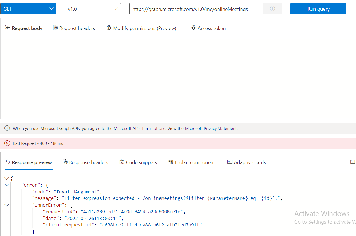Image resolution: width=356 pixels, height=236 pixels.
Task: Click the Access token key icon
Action: pyautogui.click(x=193, y=28)
